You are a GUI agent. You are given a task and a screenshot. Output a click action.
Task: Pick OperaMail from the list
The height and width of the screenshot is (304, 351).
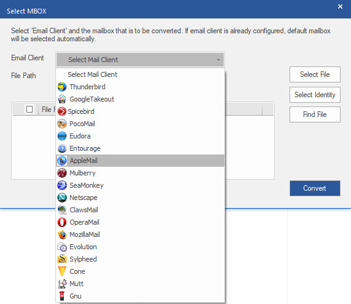[140, 222]
